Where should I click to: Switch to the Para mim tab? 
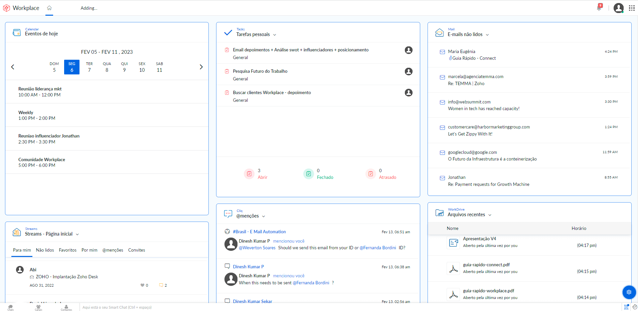22,250
